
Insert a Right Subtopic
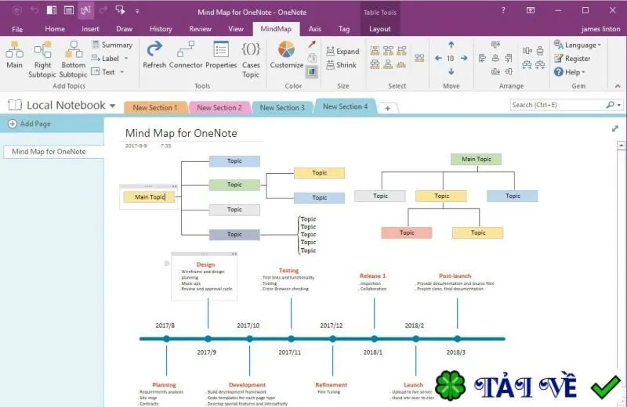42,59
